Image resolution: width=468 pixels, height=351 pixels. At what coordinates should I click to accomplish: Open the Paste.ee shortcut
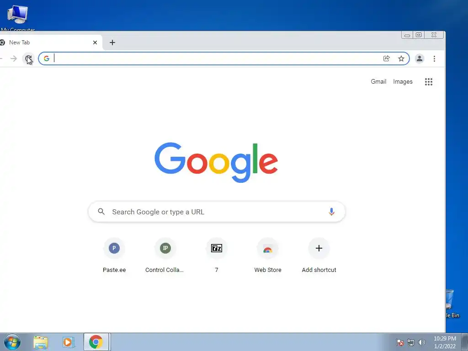point(114,255)
